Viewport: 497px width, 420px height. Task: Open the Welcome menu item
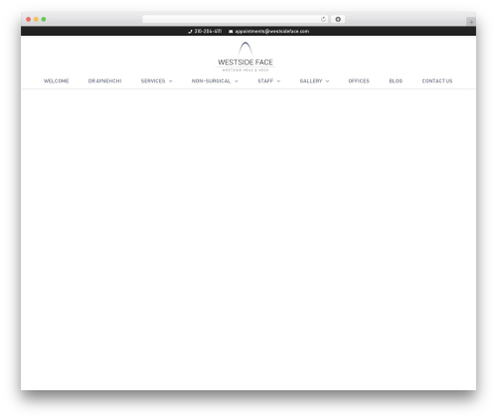coord(57,81)
